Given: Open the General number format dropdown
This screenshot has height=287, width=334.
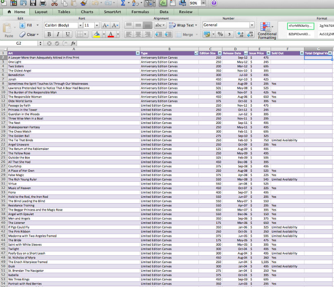Looking at the screenshot, I should 252,25.
